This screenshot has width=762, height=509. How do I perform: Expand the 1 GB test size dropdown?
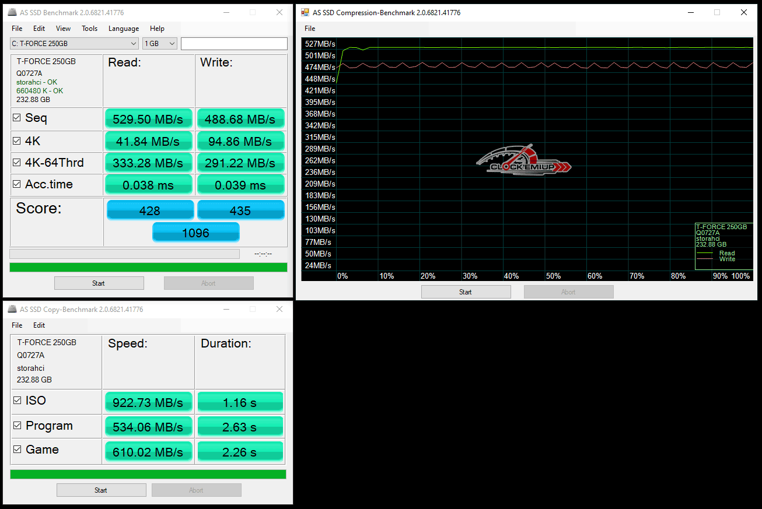[x=160, y=44]
